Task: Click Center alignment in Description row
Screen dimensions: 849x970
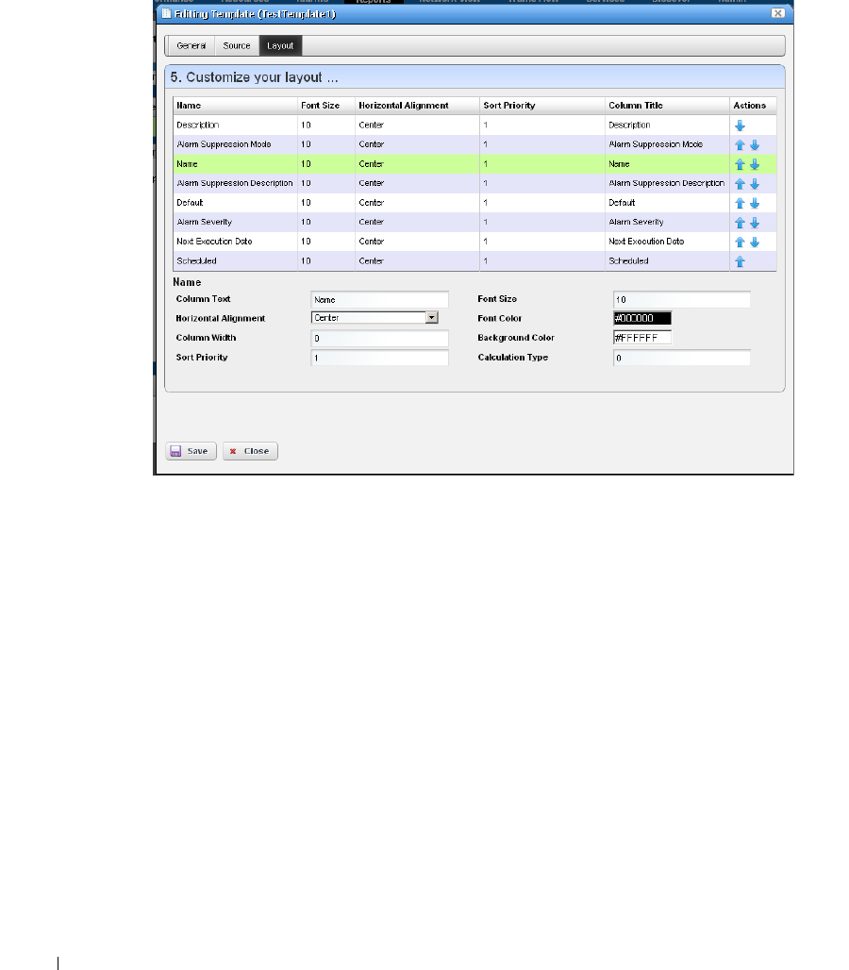Action: click(417, 125)
